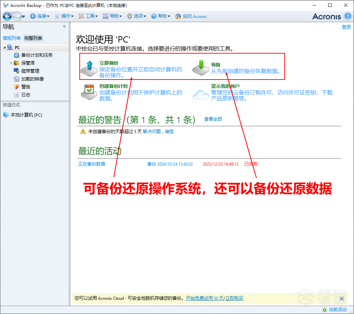The image size is (354, 314).
Task: Open the 连接 menu
Action: (40, 16)
